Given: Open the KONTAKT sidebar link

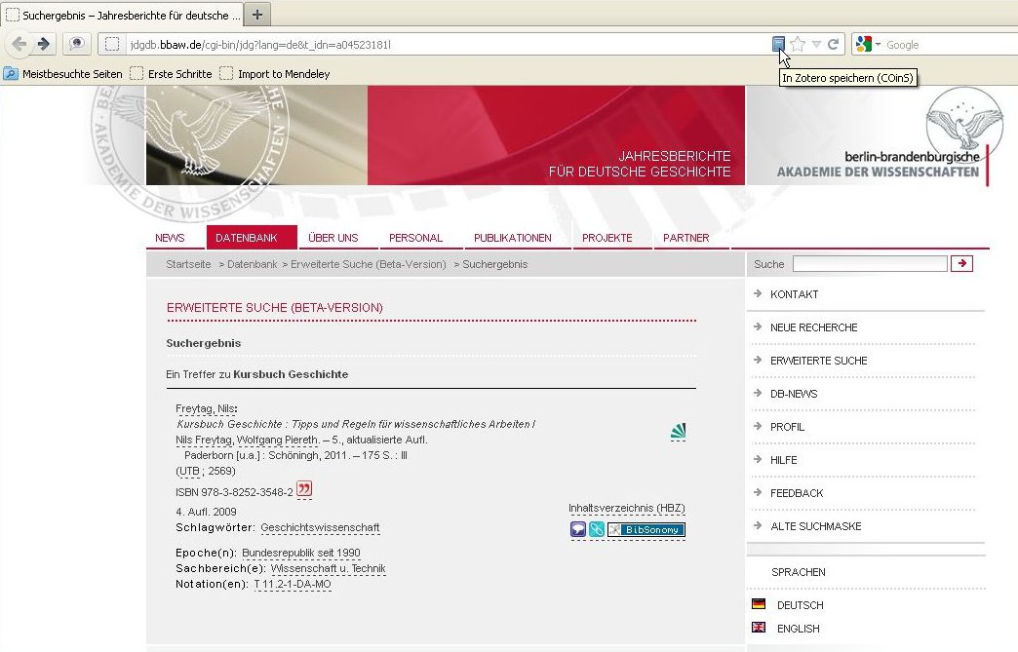Looking at the screenshot, I should click(794, 294).
